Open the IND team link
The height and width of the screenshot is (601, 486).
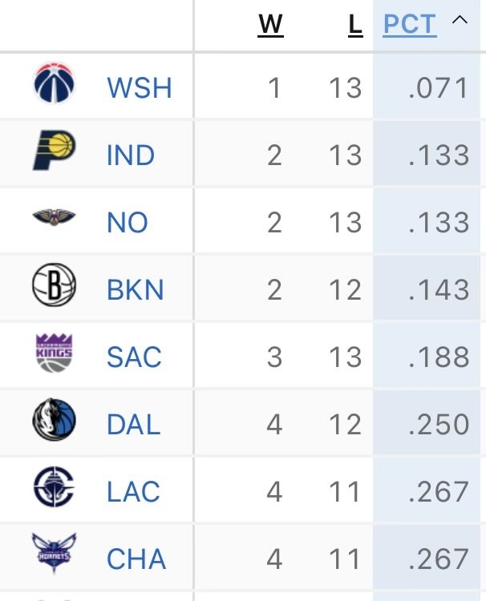point(131,155)
